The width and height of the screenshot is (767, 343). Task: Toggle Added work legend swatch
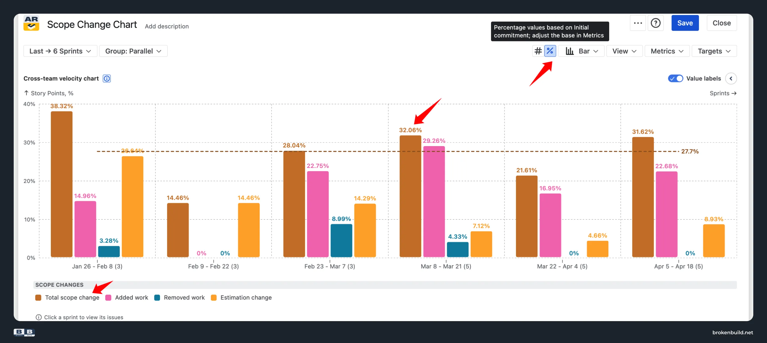(x=108, y=298)
